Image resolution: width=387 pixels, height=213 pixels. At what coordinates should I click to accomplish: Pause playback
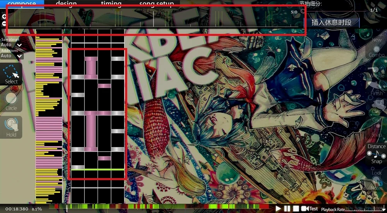287,209
